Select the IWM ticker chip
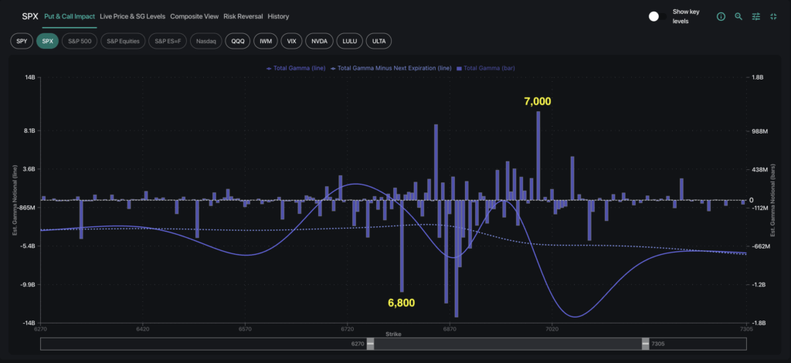 pos(264,40)
